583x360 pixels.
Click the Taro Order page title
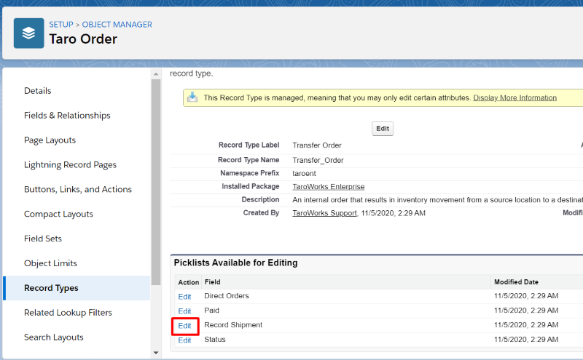pyautogui.click(x=83, y=39)
